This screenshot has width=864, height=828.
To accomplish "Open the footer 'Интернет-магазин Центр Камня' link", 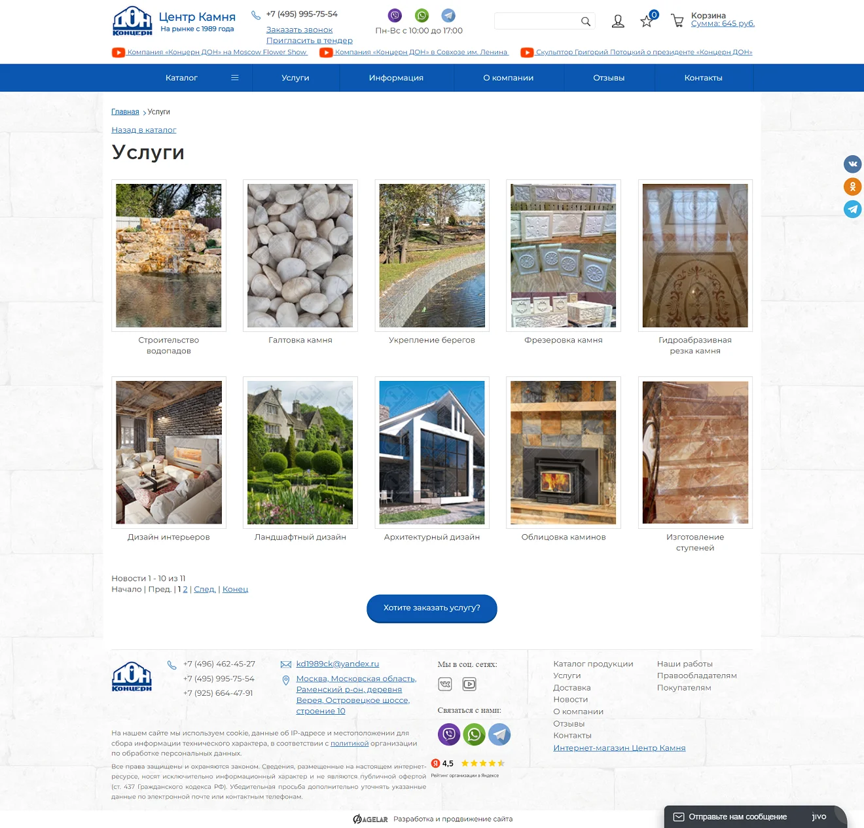I will pos(619,748).
